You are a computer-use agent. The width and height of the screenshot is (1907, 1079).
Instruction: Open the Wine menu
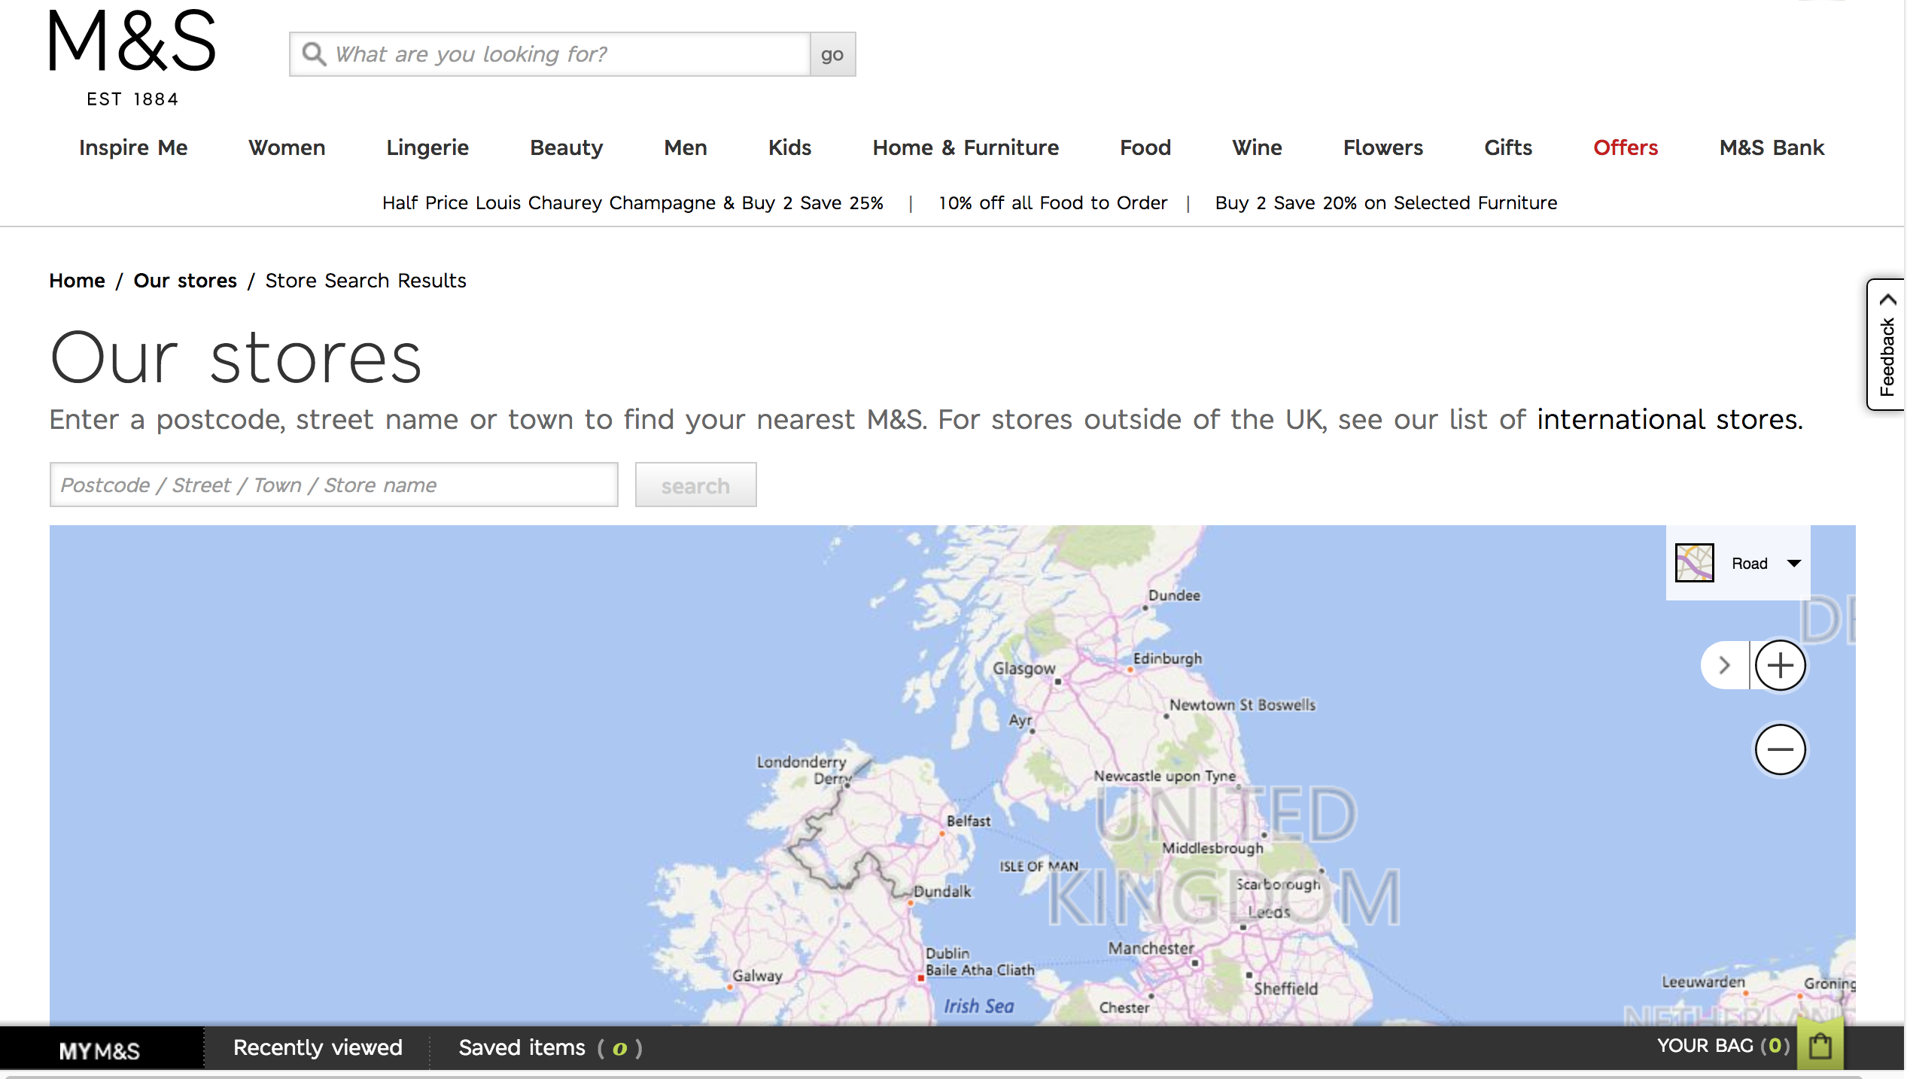click(1257, 147)
